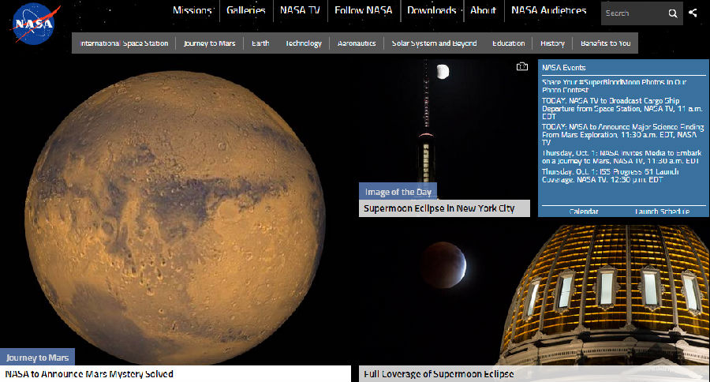The height and width of the screenshot is (382, 710).
Task: Open the Missions menu
Action: (x=192, y=10)
